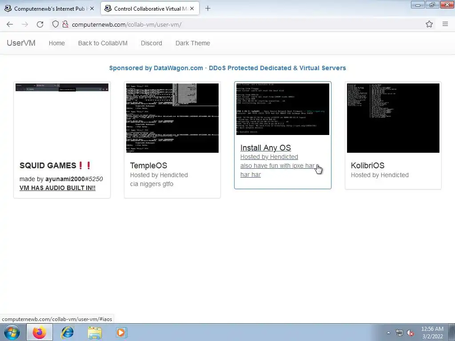Screen dimensions: 455x341
Task: Click 'Hosted by Hendicted' under KolibriOS
Action: coord(379,175)
